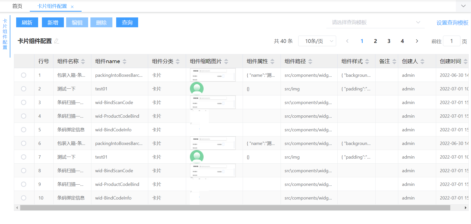Sort by 创建时间 column
Image resolution: width=471 pixels, height=224 pixels.
tap(465, 61)
